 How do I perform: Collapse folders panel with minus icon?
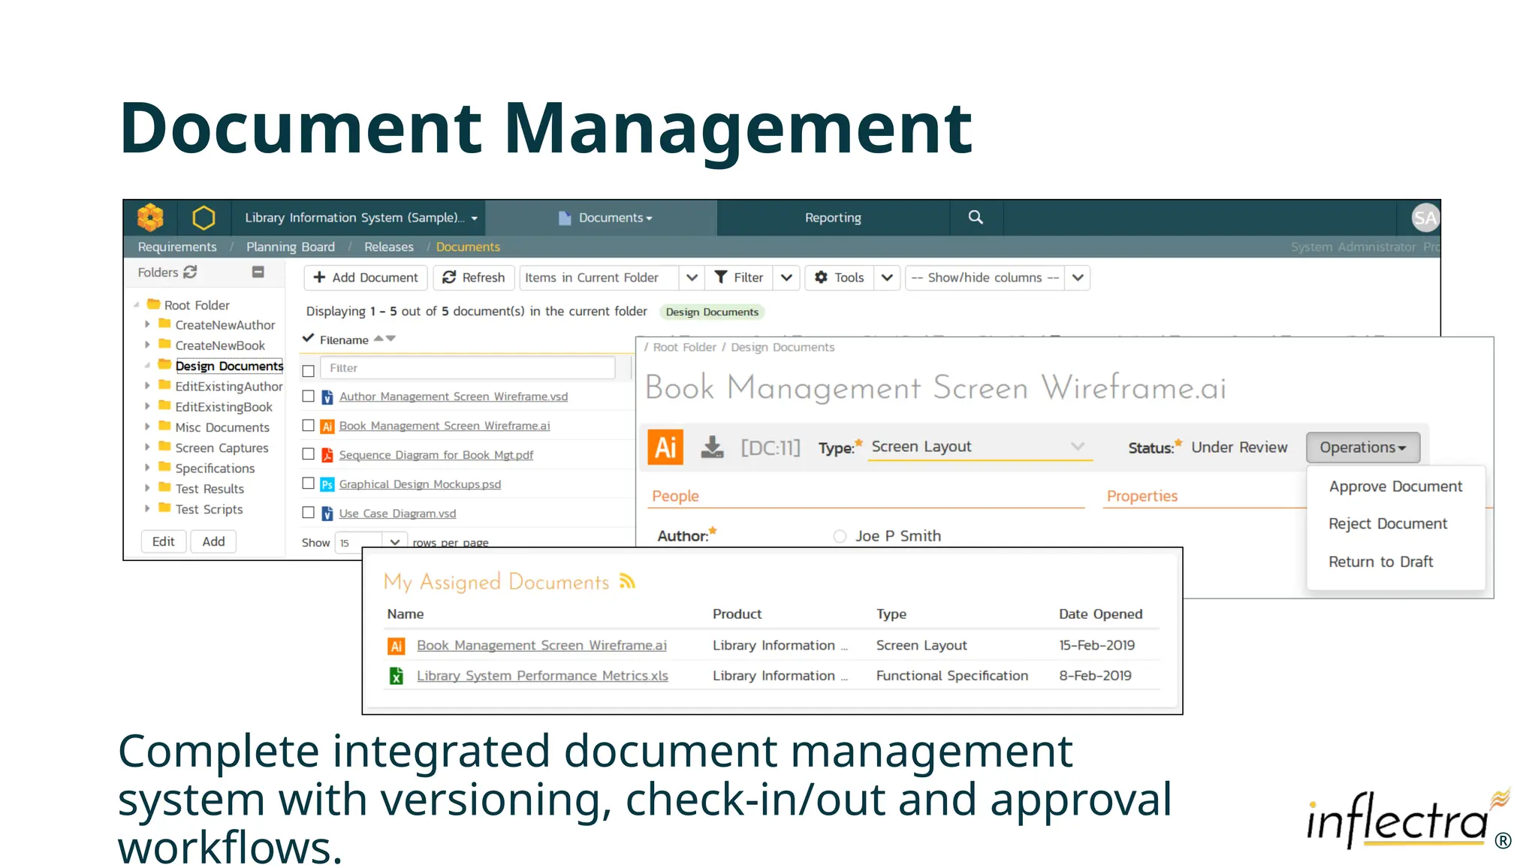click(x=258, y=272)
